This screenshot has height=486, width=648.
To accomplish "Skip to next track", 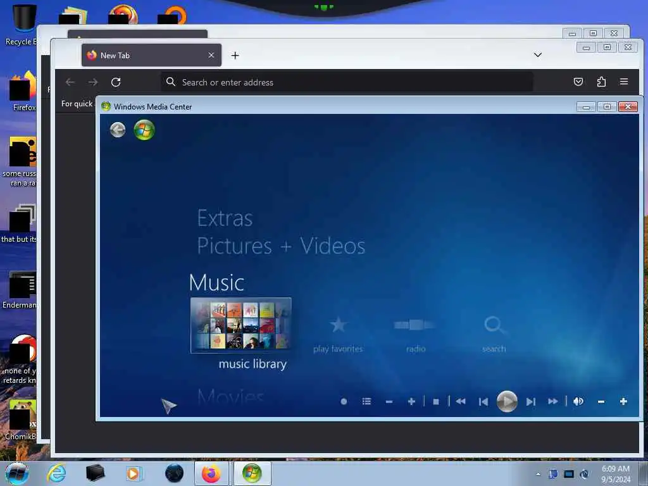I will [531, 401].
